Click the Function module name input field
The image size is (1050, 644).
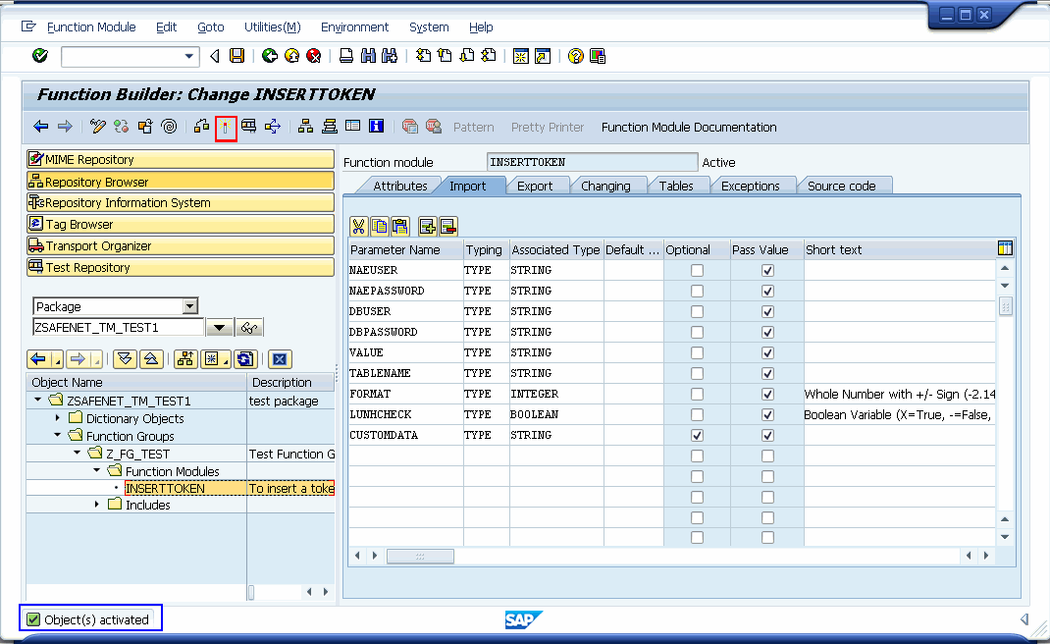[x=592, y=162]
